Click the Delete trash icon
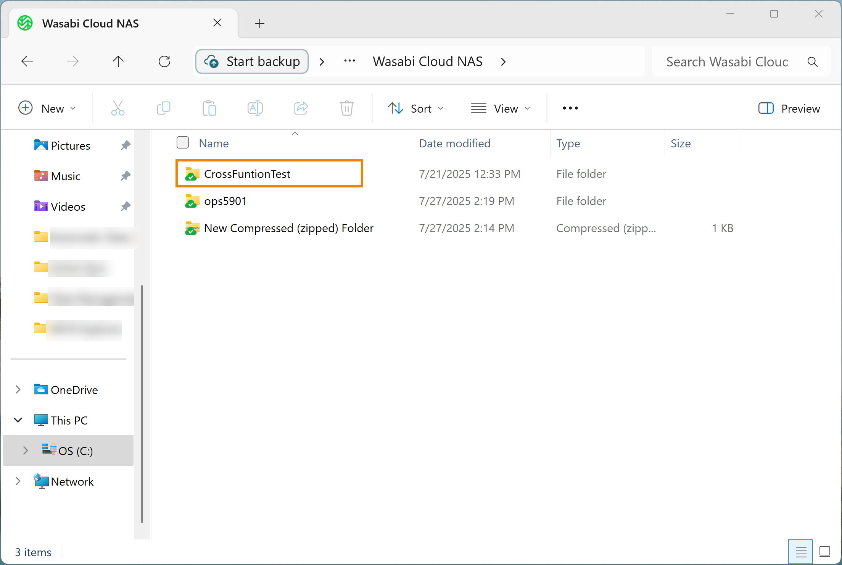 (x=347, y=108)
